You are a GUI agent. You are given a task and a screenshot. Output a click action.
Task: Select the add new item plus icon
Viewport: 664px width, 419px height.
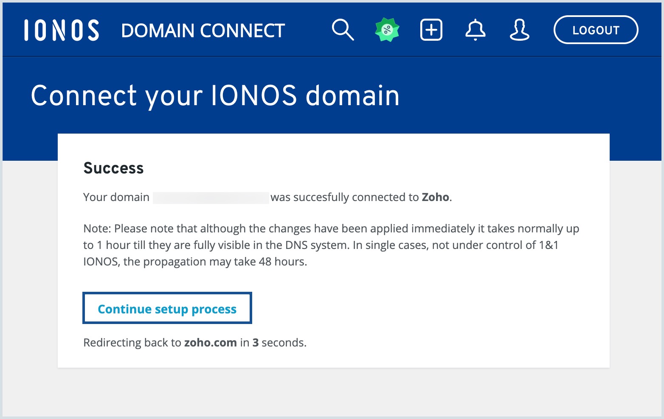[x=431, y=29]
